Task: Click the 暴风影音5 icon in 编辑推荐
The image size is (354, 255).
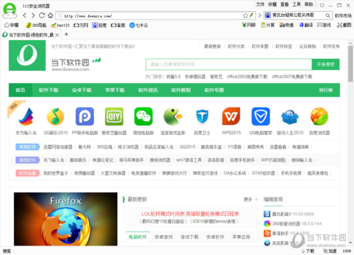Action: click(x=267, y=214)
